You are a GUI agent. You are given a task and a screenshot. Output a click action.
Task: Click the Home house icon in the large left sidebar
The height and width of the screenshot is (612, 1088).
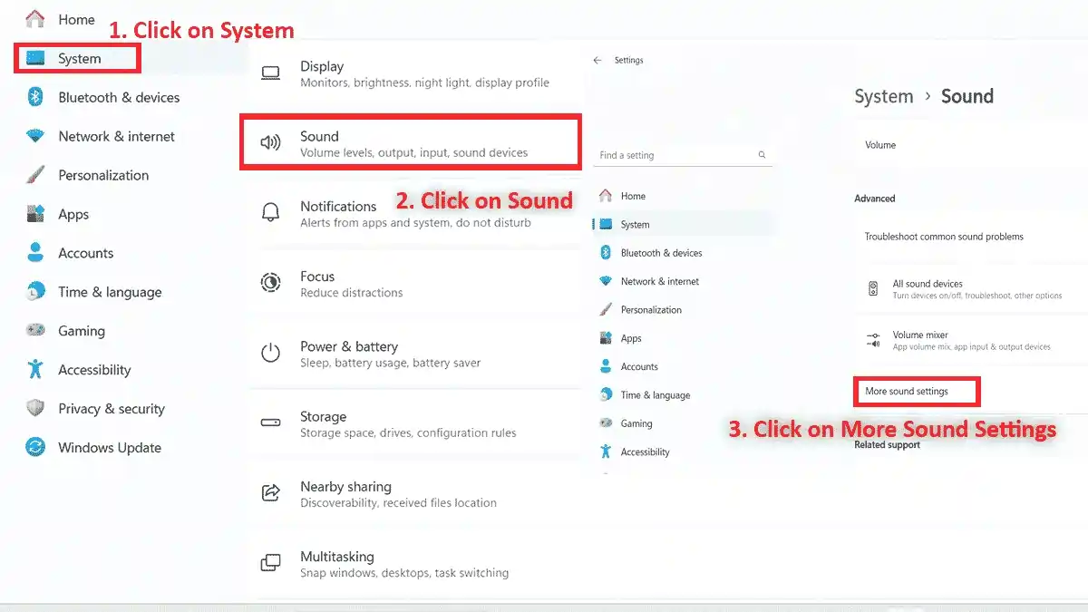[35, 19]
